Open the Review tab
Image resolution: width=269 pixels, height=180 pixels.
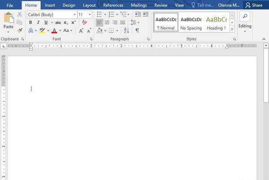[161, 5]
